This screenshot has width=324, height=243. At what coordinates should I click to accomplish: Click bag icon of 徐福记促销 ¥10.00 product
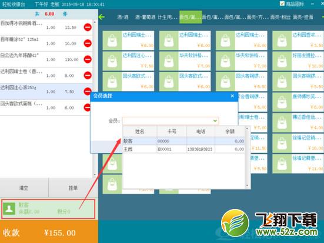click(282, 143)
